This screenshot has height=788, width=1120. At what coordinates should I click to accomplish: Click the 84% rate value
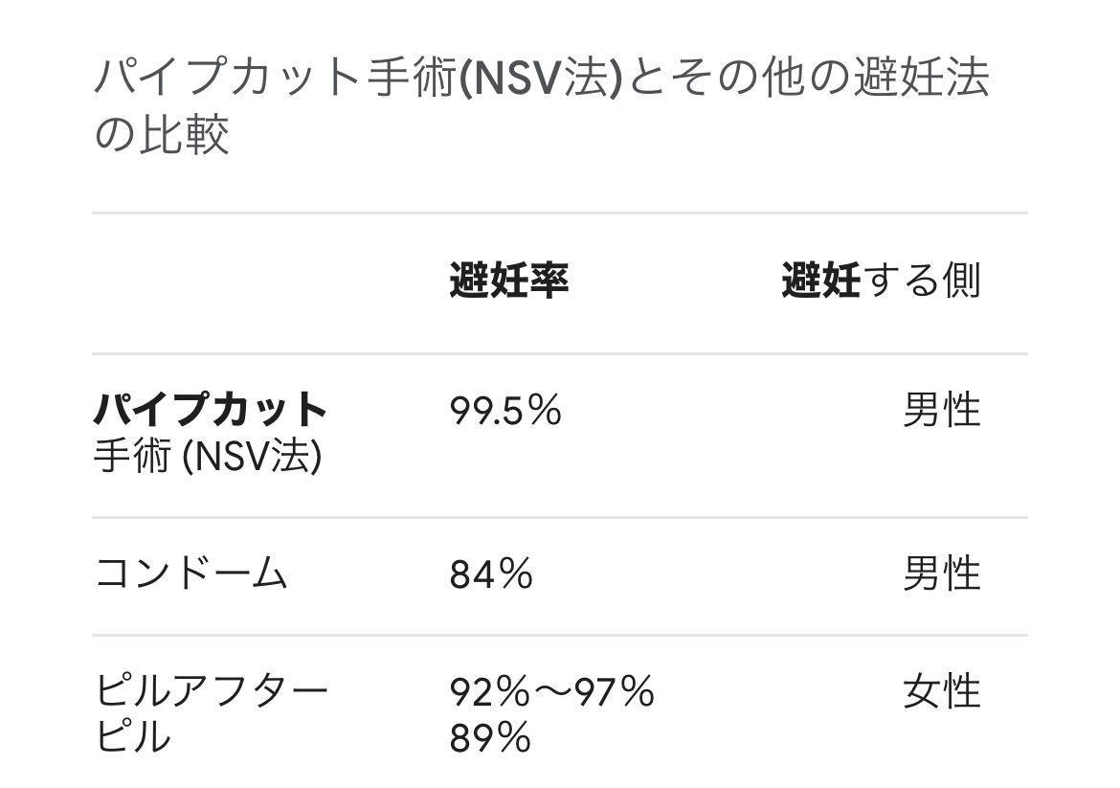pos(491,574)
